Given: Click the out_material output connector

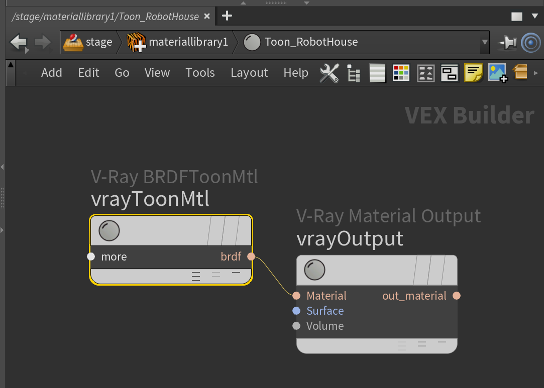Looking at the screenshot, I should (457, 296).
